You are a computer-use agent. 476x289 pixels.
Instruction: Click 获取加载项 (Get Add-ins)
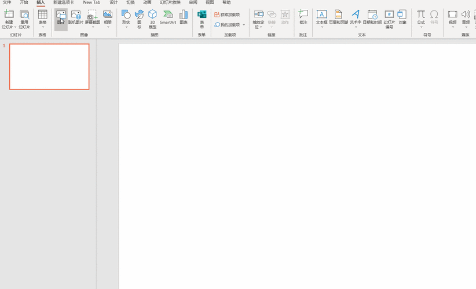tap(227, 14)
